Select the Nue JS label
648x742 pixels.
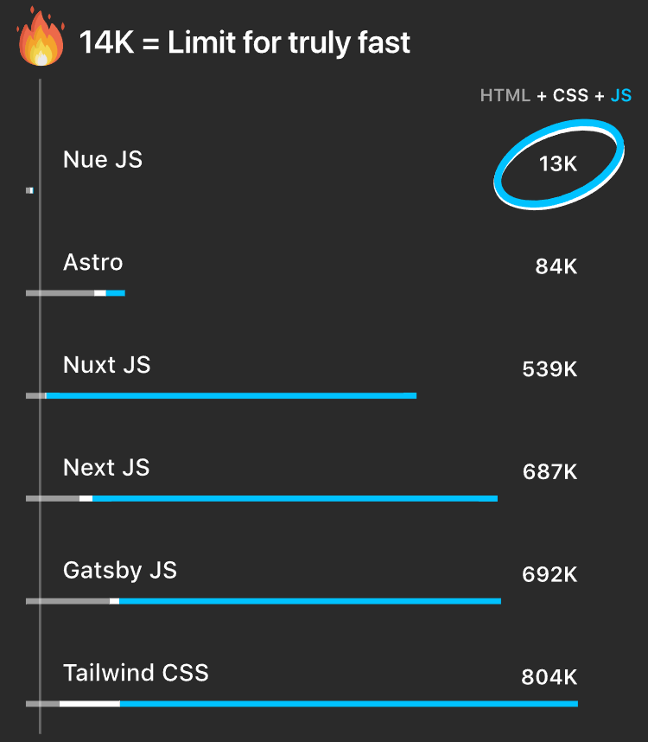[x=103, y=159]
